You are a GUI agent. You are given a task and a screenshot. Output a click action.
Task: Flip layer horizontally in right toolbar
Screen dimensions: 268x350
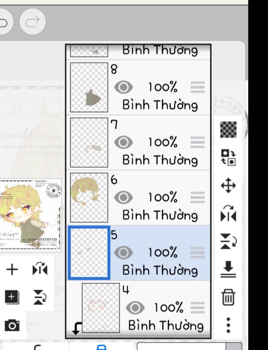pyautogui.click(x=228, y=214)
